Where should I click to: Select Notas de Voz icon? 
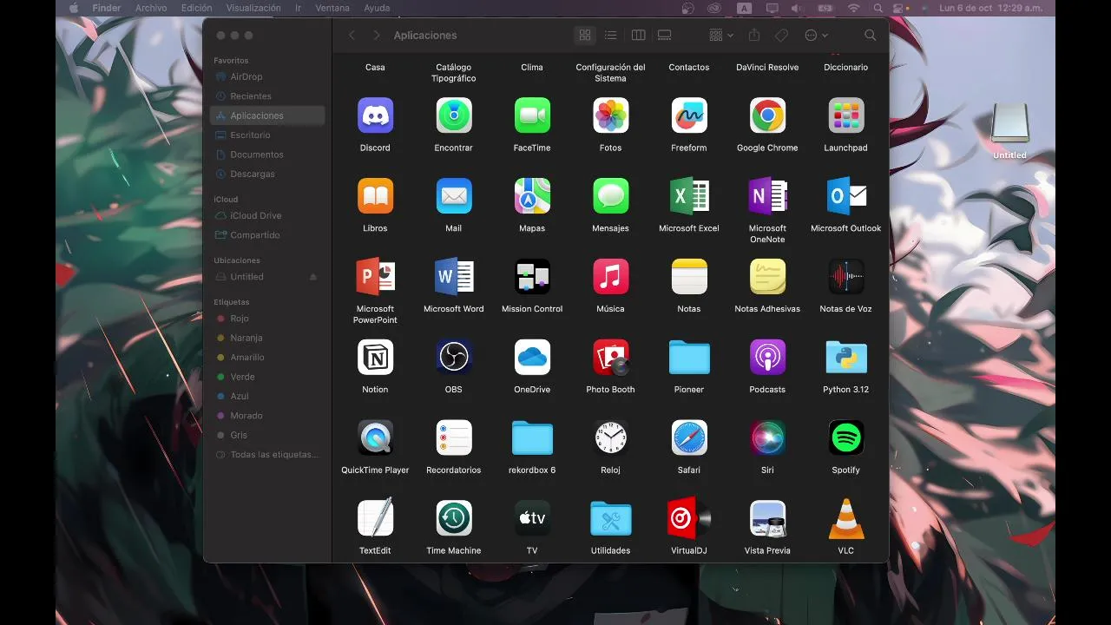pyautogui.click(x=846, y=277)
